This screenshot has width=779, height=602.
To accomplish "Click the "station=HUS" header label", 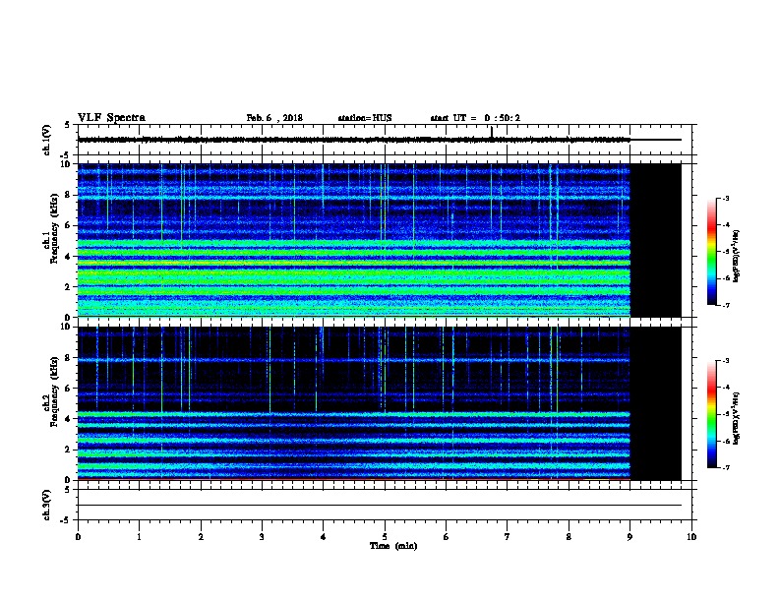I will 365,118.
